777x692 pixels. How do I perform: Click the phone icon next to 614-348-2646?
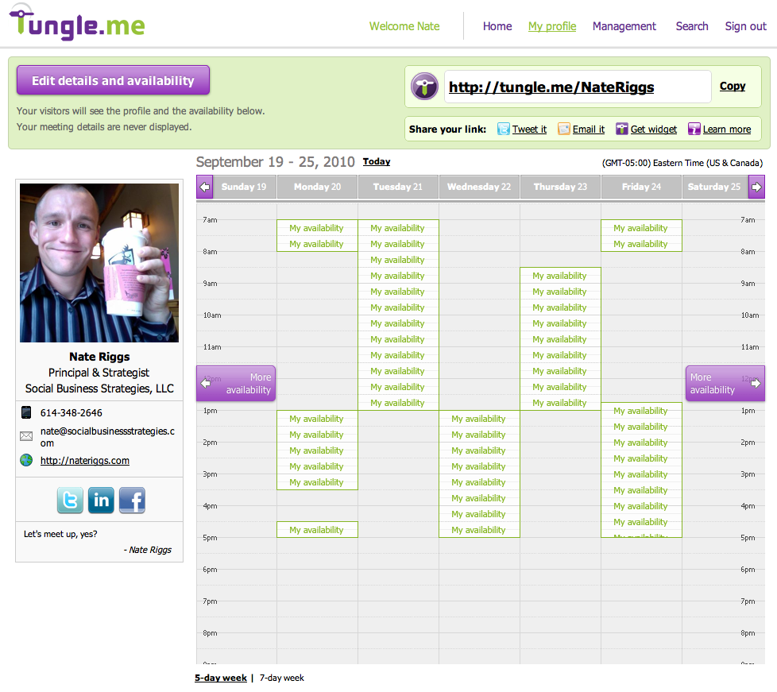[x=26, y=412]
